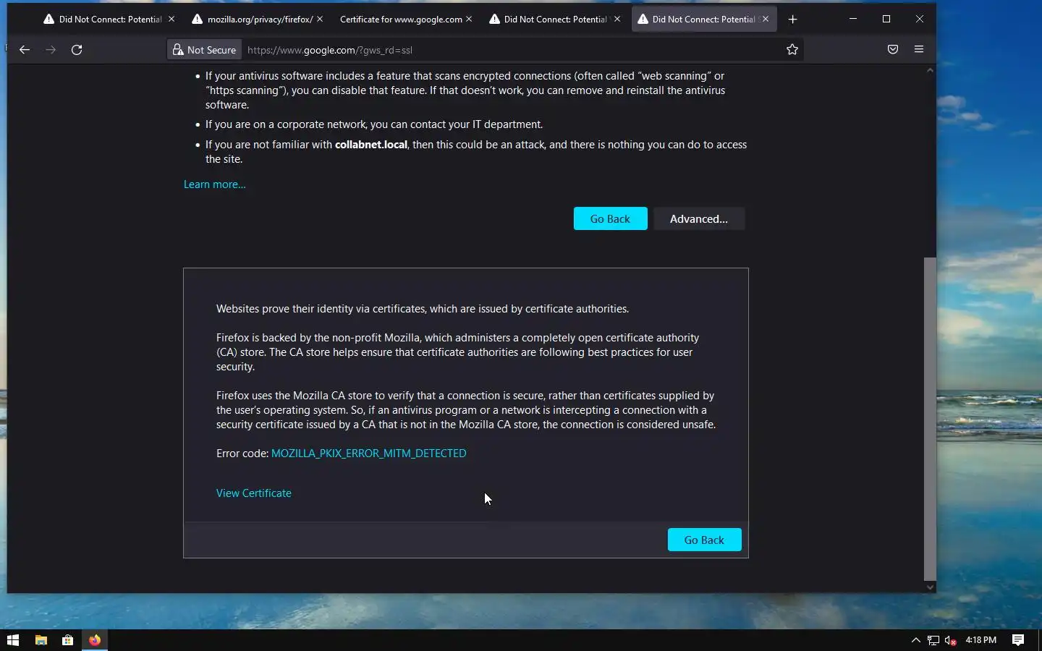The width and height of the screenshot is (1042, 651).
Task: Click the forward navigation arrow
Action: pos(51,50)
